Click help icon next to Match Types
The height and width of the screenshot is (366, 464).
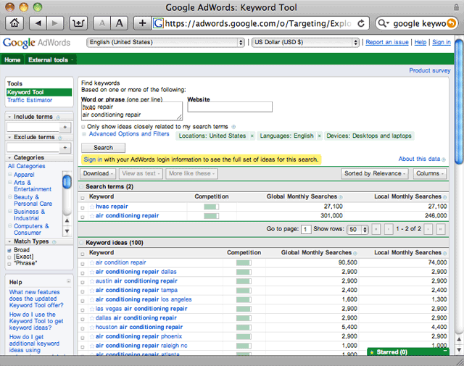coord(54,242)
